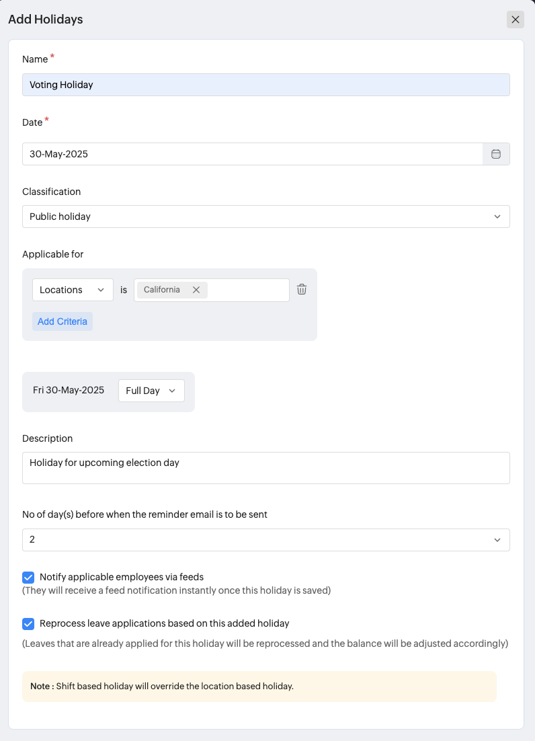The height and width of the screenshot is (741, 535).
Task: Delete the Locations criteria with trash icon
Action: (302, 290)
